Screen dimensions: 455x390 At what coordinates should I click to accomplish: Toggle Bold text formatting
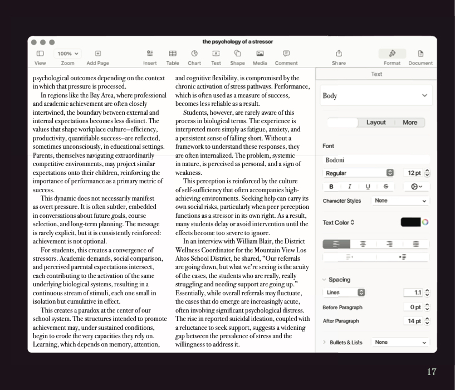click(x=331, y=187)
